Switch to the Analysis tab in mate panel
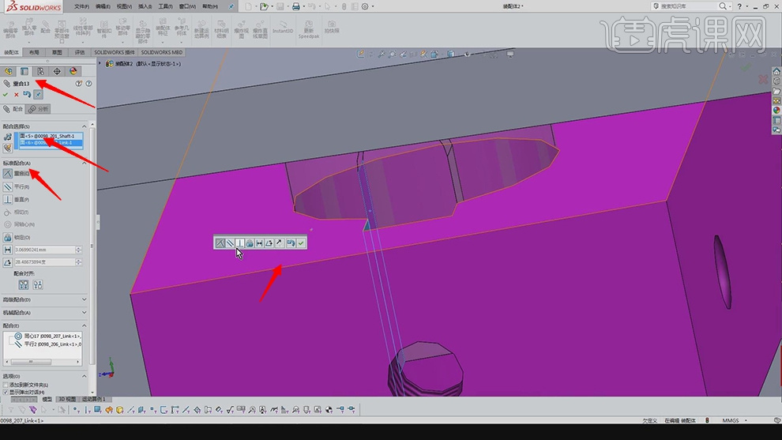 click(38, 109)
